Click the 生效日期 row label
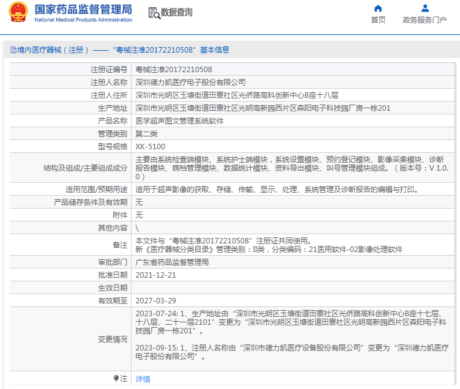460x389 pixels. 113,288
